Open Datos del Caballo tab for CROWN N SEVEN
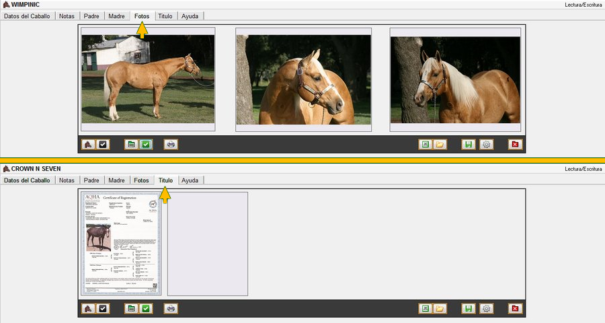The image size is (605, 323). coord(27,180)
